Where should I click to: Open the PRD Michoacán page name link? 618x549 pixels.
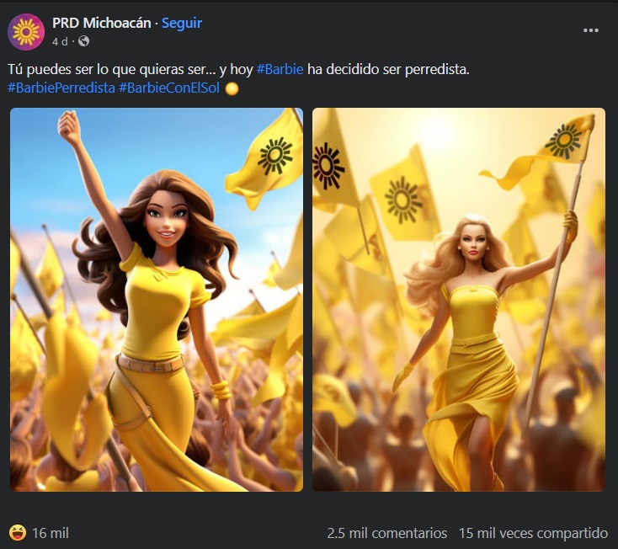102,23
